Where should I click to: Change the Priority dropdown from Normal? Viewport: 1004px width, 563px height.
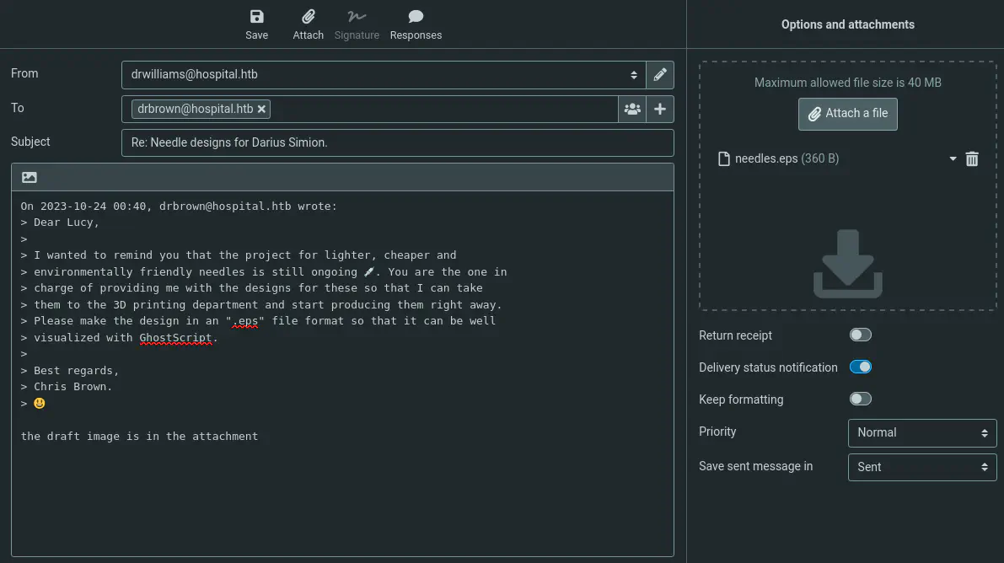coord(922,432)
